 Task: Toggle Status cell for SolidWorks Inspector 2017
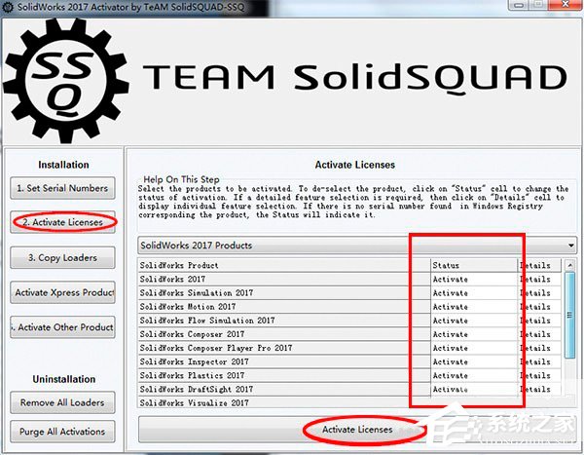coord(474,361)
